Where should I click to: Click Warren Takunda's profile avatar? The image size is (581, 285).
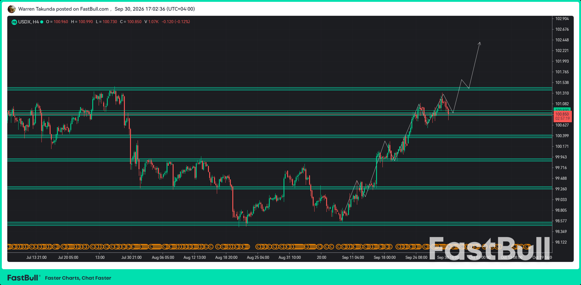[12, 9]
